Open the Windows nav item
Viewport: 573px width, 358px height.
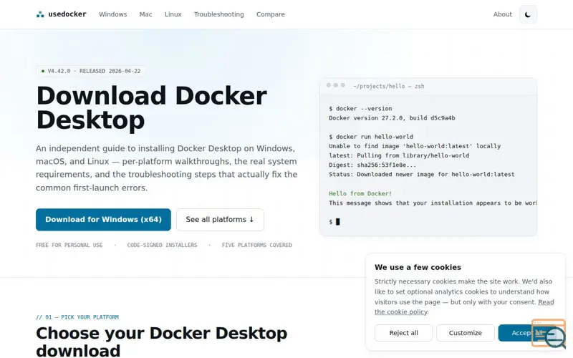113,14
